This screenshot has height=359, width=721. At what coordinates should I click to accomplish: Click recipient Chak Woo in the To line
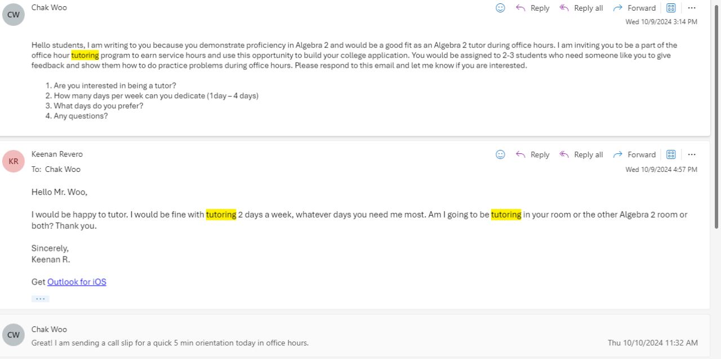pyautogui.click(x=63, y=169)
